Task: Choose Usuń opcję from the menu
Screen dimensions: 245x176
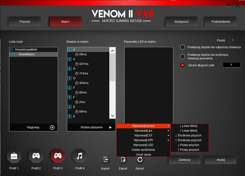Action: tap(143, 154)
